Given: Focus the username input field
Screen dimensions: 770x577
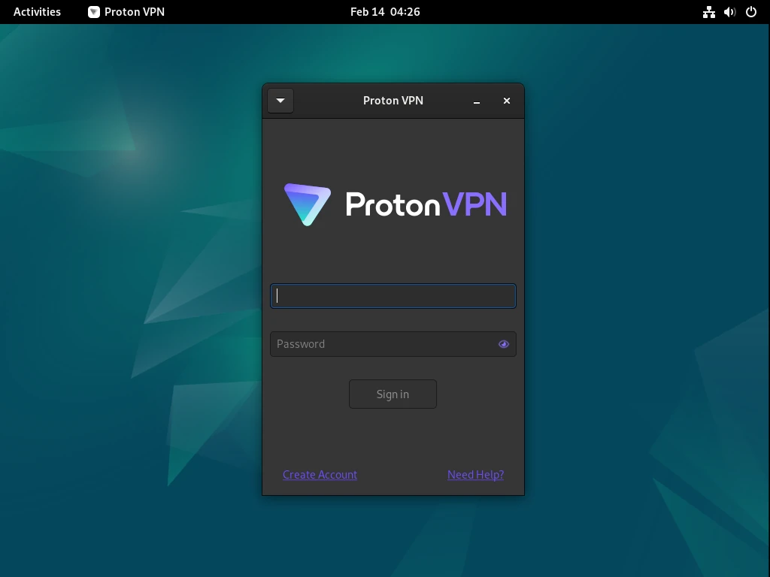Looking at the screenshot, I should (393, 296).
